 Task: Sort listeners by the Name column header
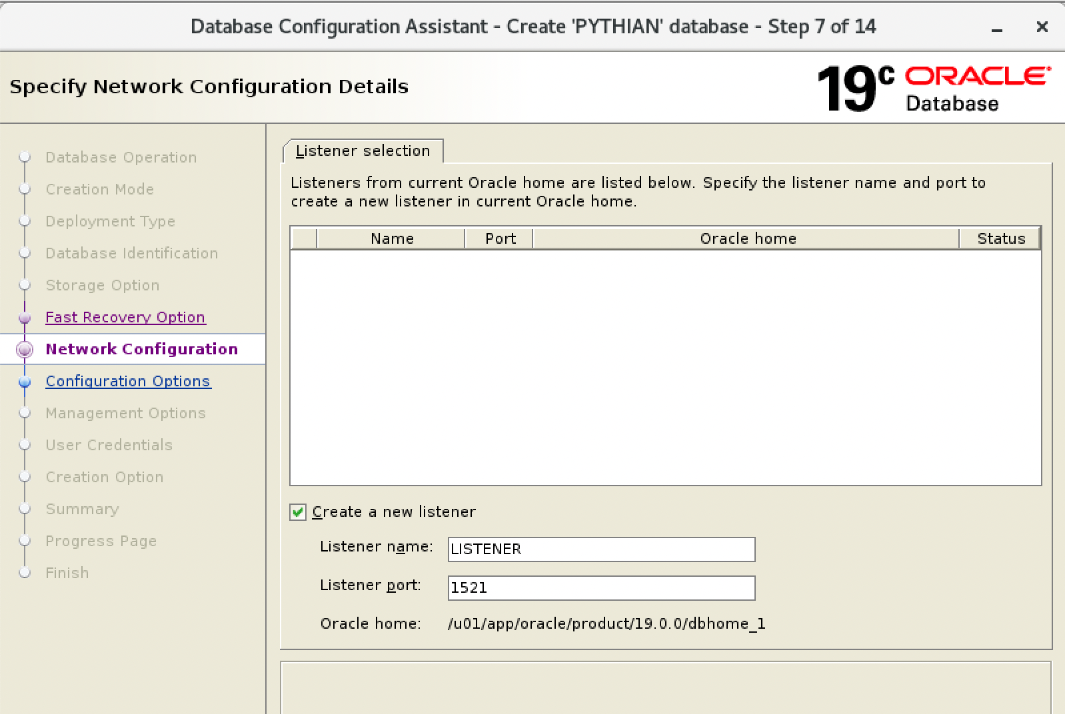(391, 238)
